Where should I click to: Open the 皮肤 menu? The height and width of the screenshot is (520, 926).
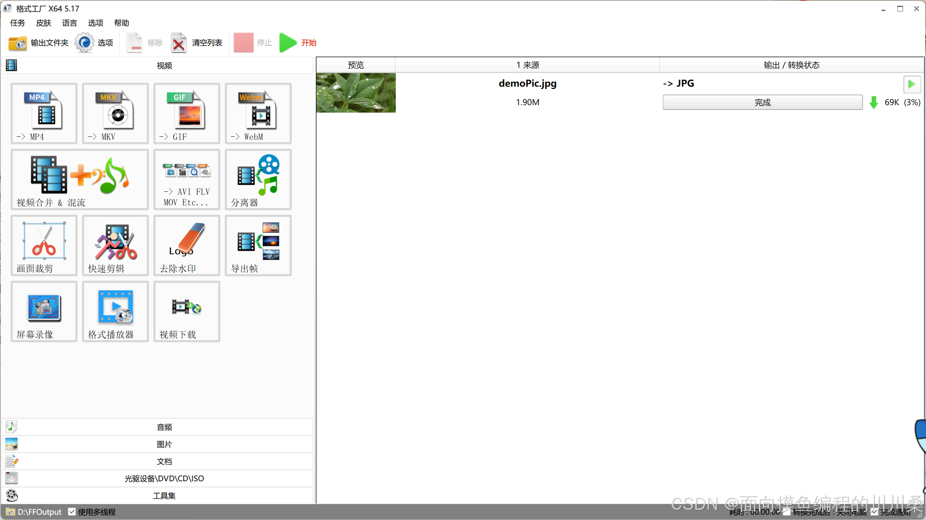pos(44,23)
